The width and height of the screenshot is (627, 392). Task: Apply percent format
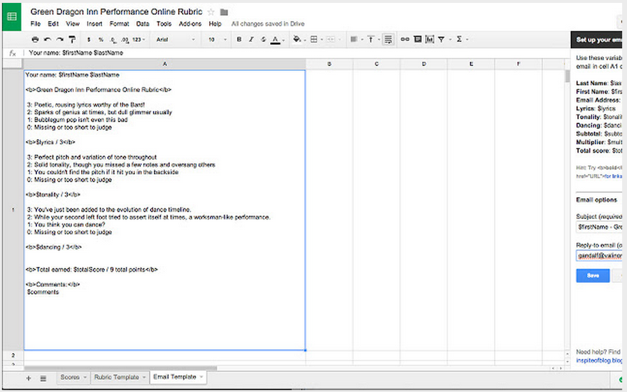pos(101,39)
